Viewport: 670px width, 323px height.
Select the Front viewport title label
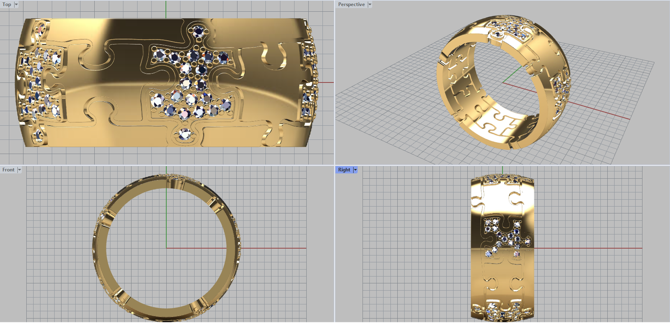pyautogui.click(x=8, y=170)
